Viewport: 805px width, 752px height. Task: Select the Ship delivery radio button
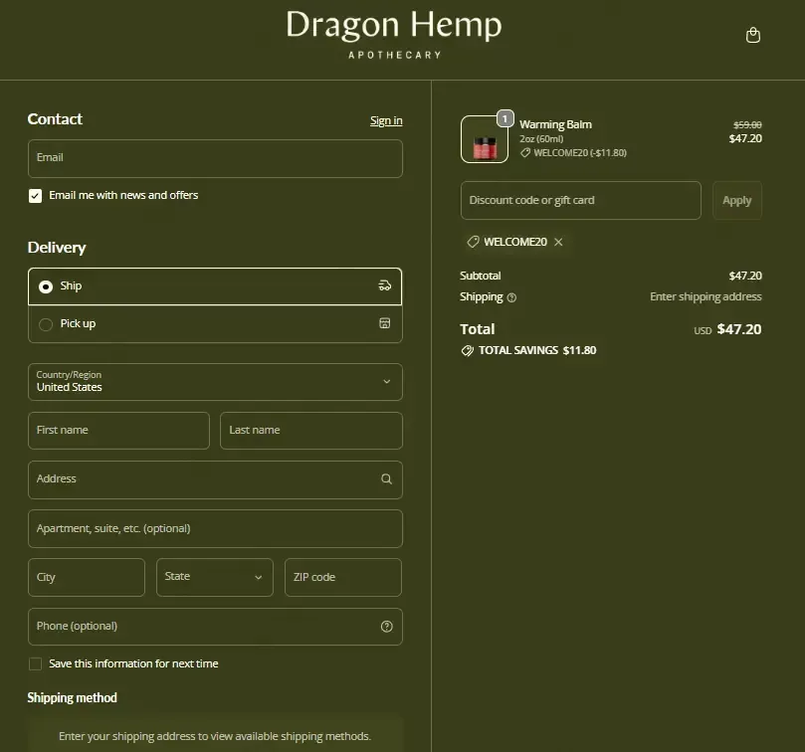pos(46,286)
